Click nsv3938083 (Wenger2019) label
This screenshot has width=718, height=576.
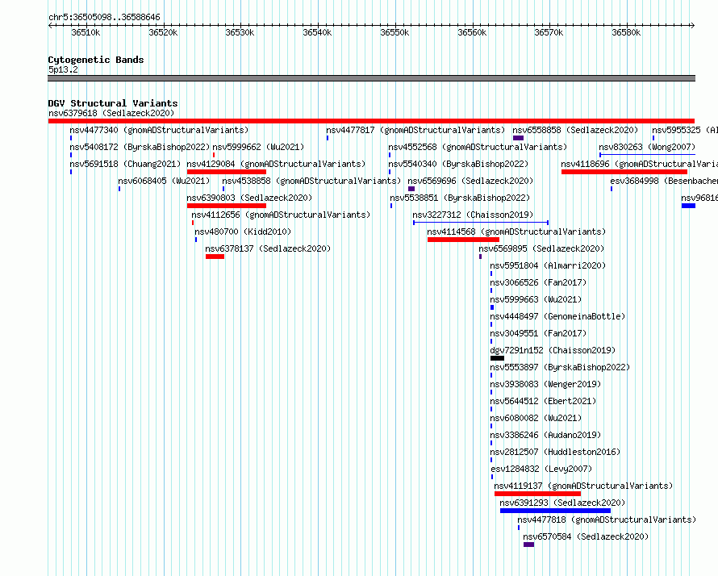(545, 384)
